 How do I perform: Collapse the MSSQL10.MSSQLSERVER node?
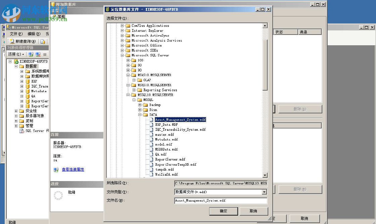(128, 95)
